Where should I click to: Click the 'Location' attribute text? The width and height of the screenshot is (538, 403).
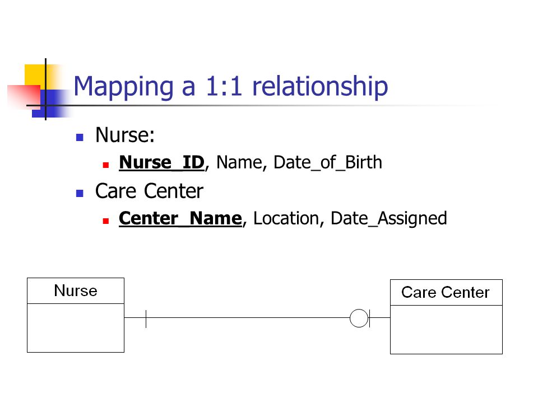pyautogui.click(x=286, y=218)
